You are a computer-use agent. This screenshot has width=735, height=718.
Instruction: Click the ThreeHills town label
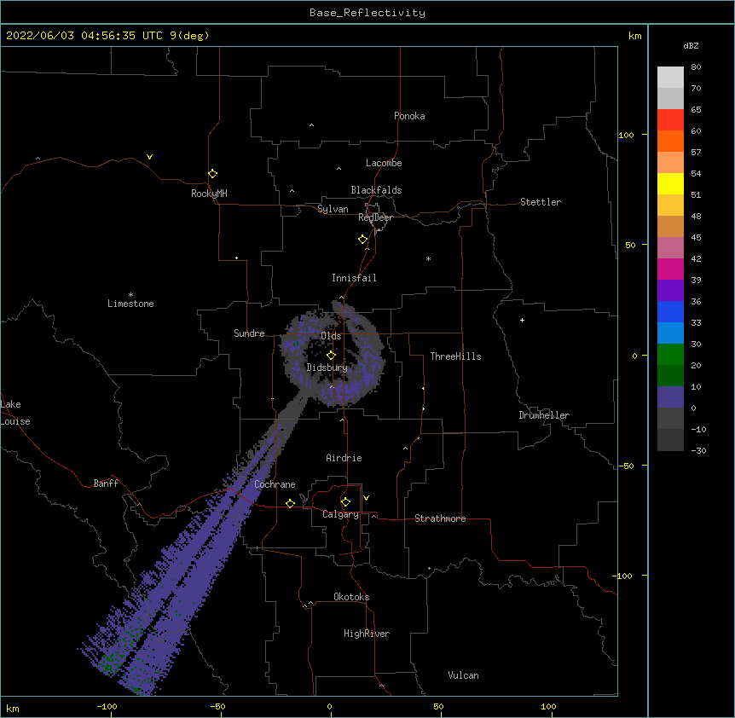tap(455, 356)
